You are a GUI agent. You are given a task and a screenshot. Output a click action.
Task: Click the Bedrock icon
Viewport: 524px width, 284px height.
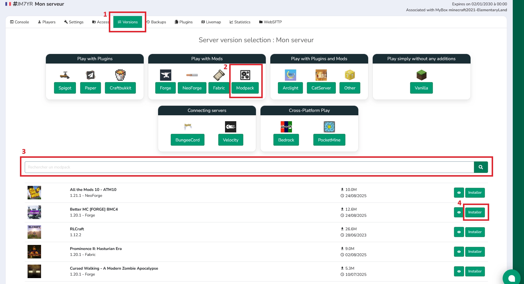(286, 127)
